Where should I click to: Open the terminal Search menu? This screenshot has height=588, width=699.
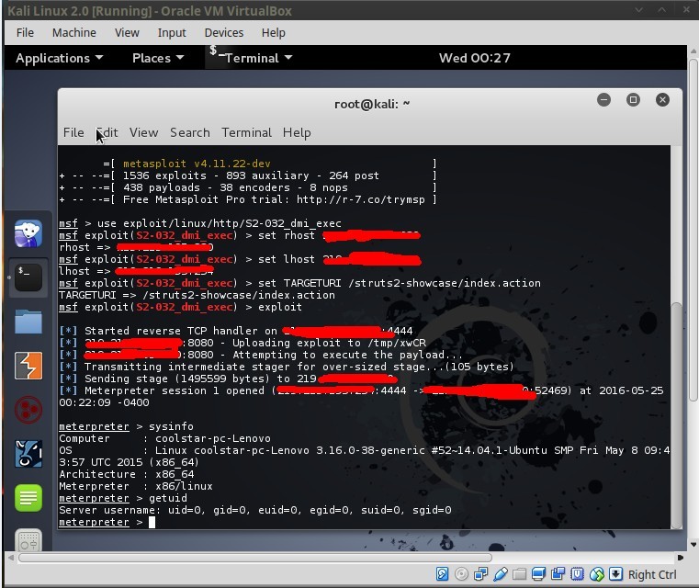click(x=190, y=133)
